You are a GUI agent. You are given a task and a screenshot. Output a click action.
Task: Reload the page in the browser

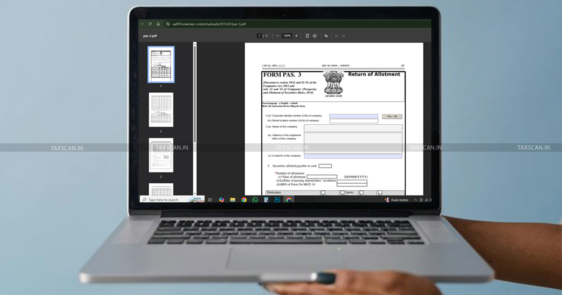tap(150, 24)
